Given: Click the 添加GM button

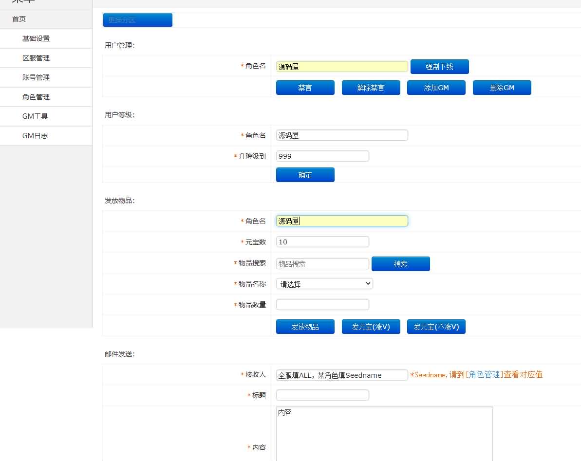Looking at the screenshot, I should pos(436,87).
